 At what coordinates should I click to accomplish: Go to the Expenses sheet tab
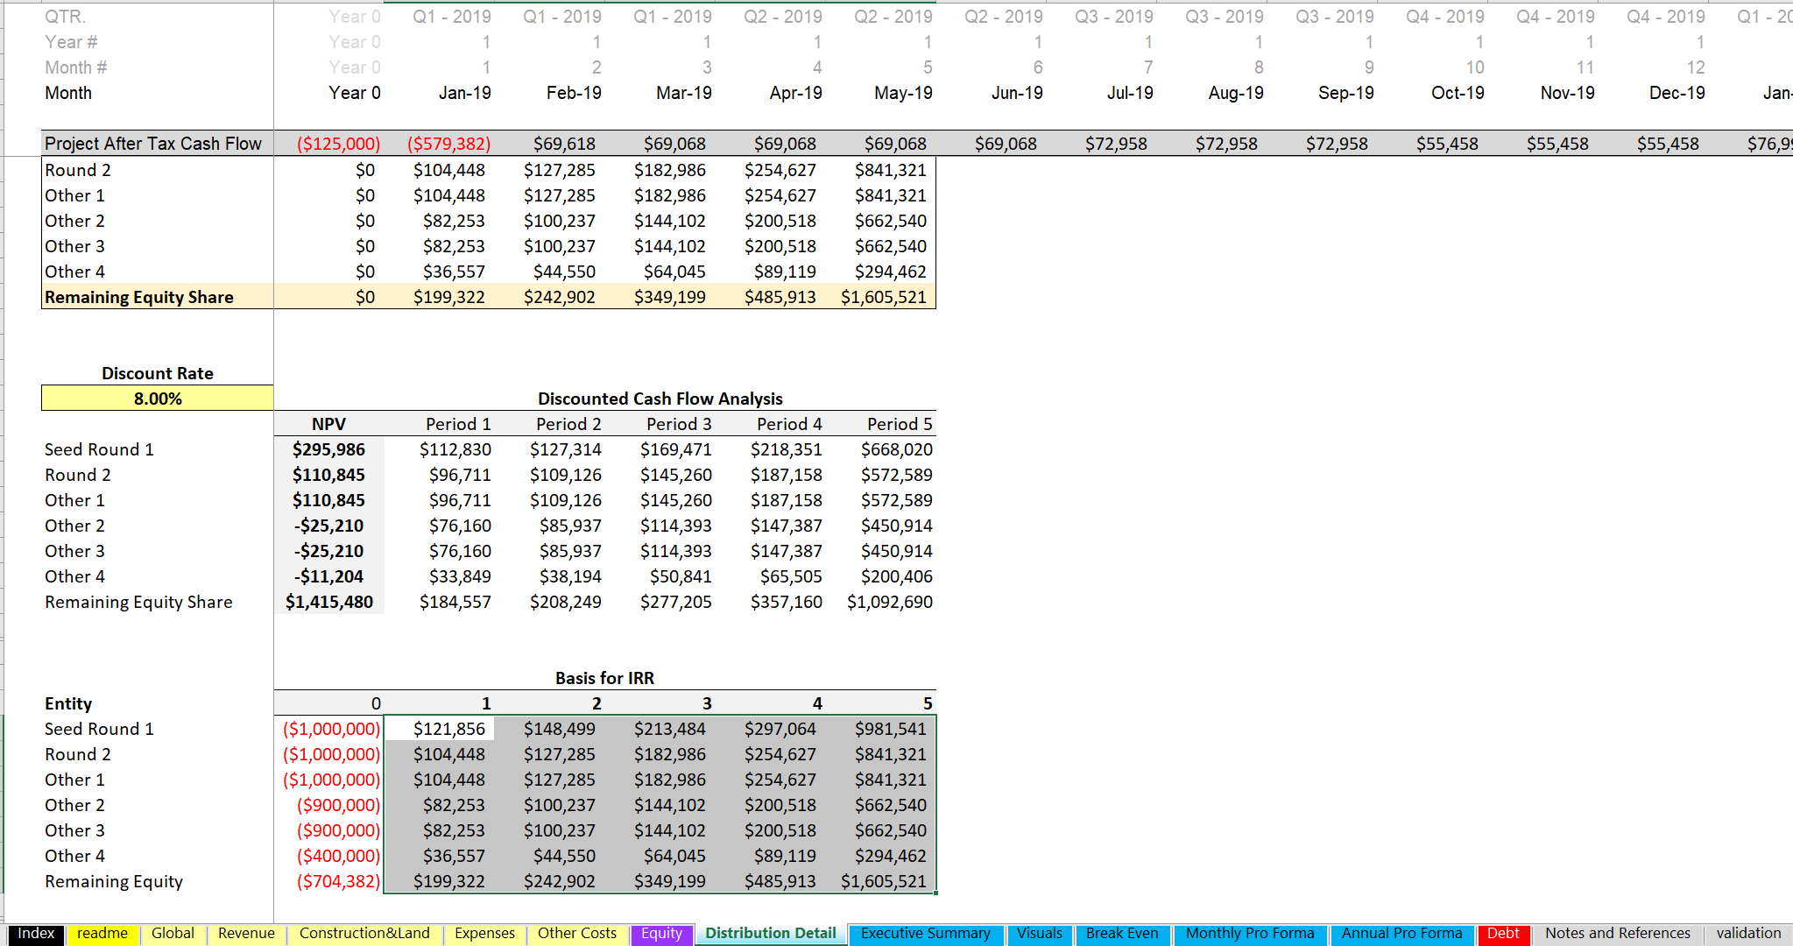[x=484, y=934]
